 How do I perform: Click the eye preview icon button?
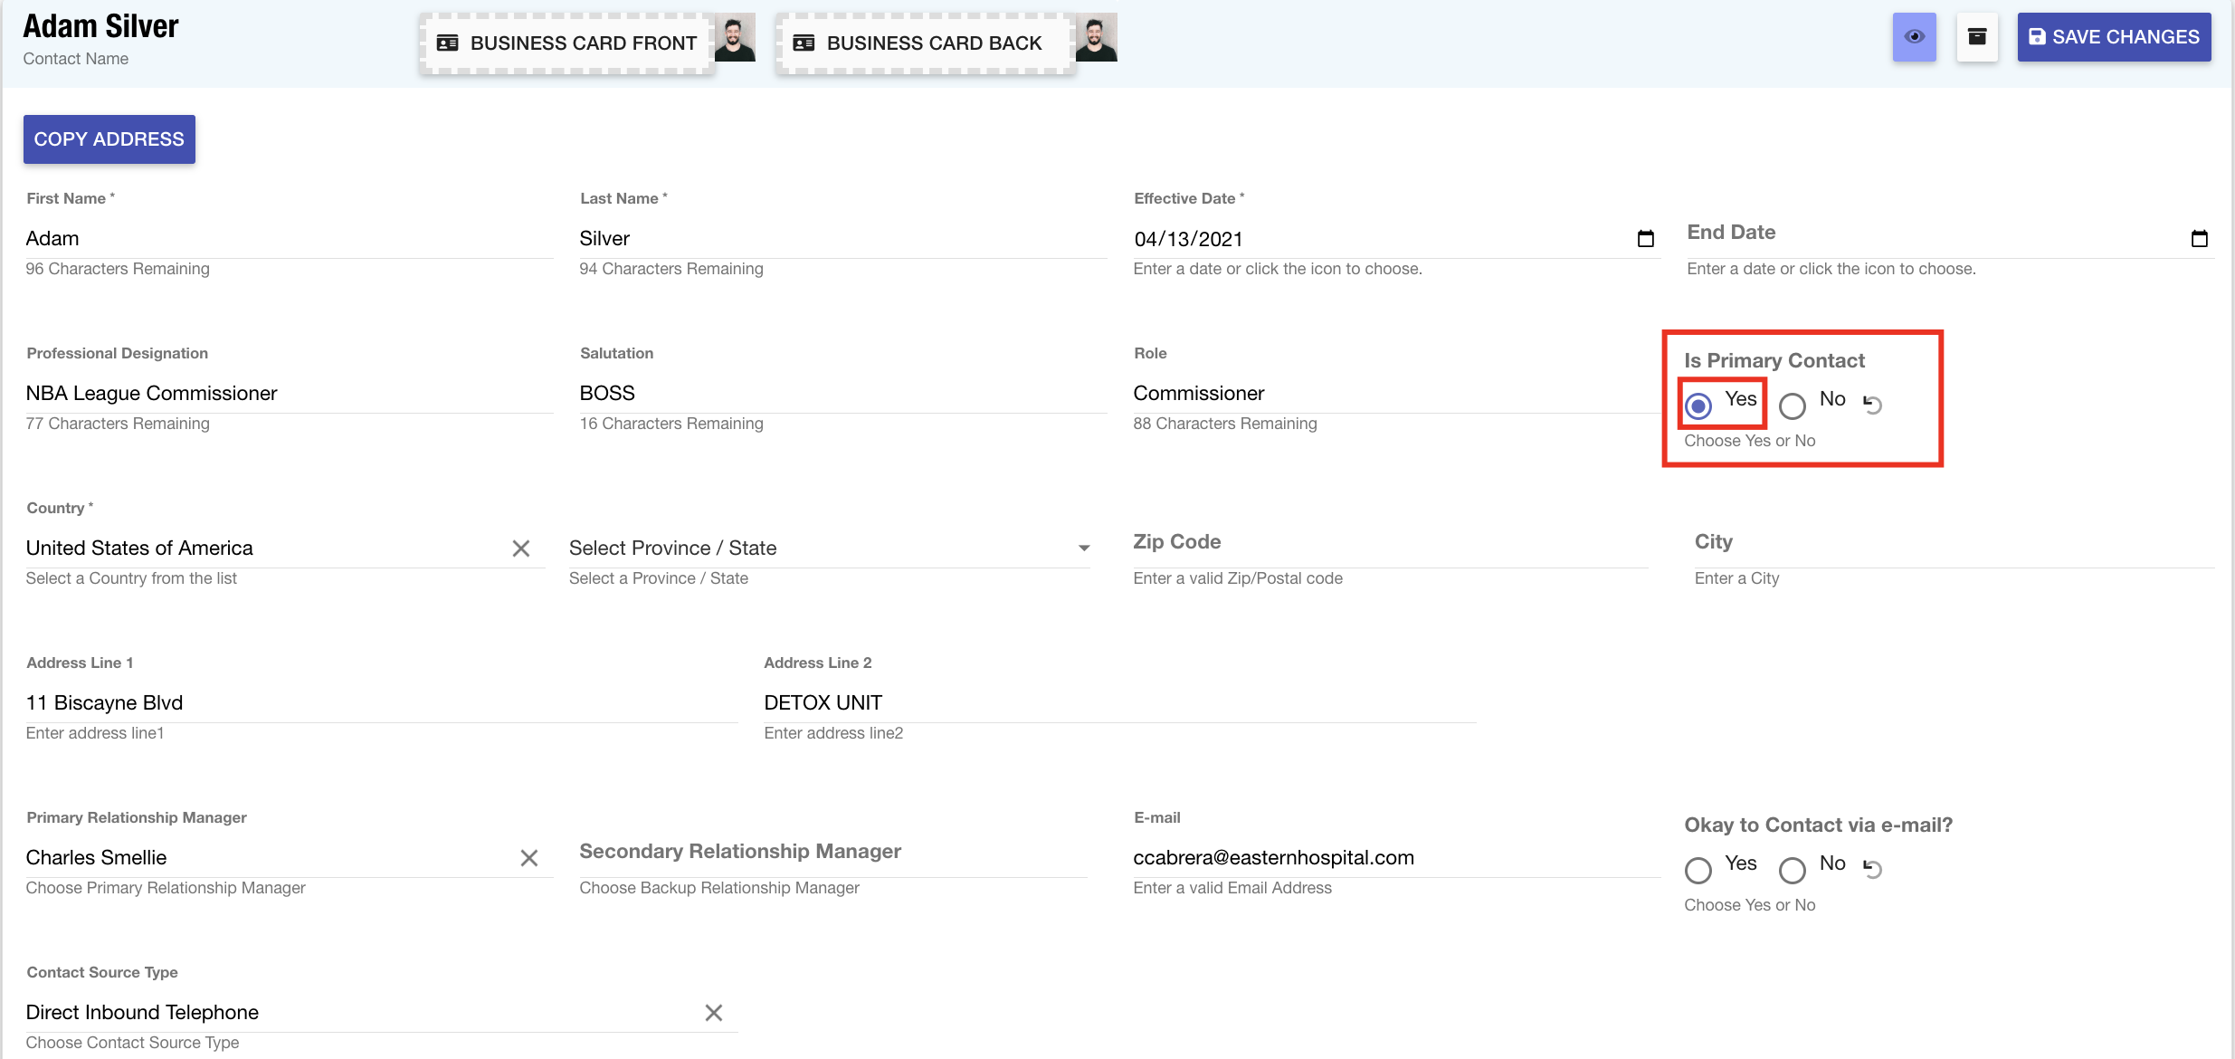[x=1914, y=37]
